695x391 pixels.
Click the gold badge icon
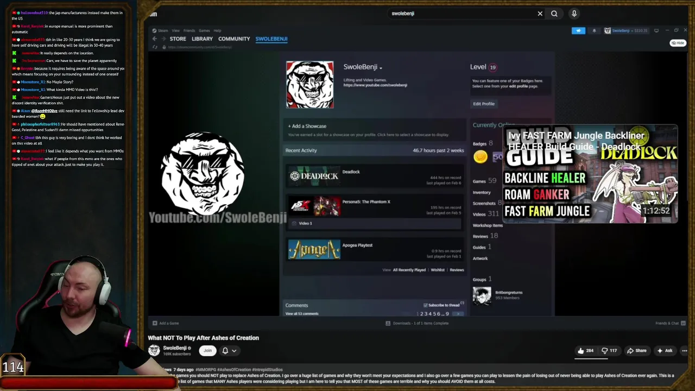480,157
